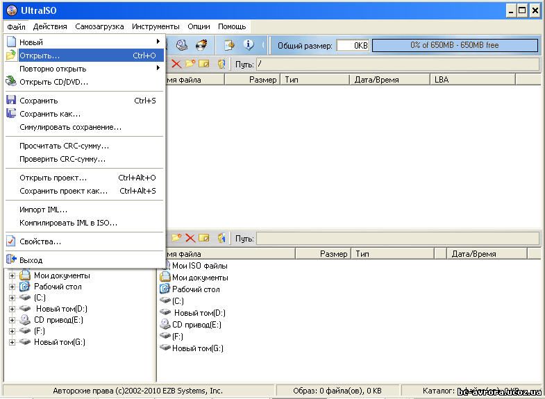The height and width of the screenshot is (399, 545).
Task: Click the Свойства properties icon in the menu
Action: [x=11, y=241]
